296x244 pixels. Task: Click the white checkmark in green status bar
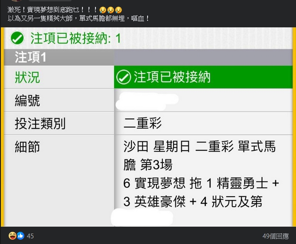pos(124,77)
